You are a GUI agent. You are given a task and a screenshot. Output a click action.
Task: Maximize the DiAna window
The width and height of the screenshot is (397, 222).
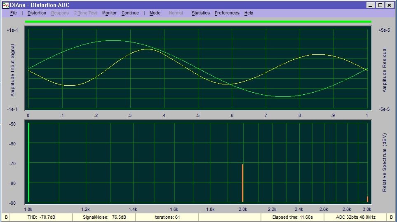pyautogui.click(x=380, y=5)
